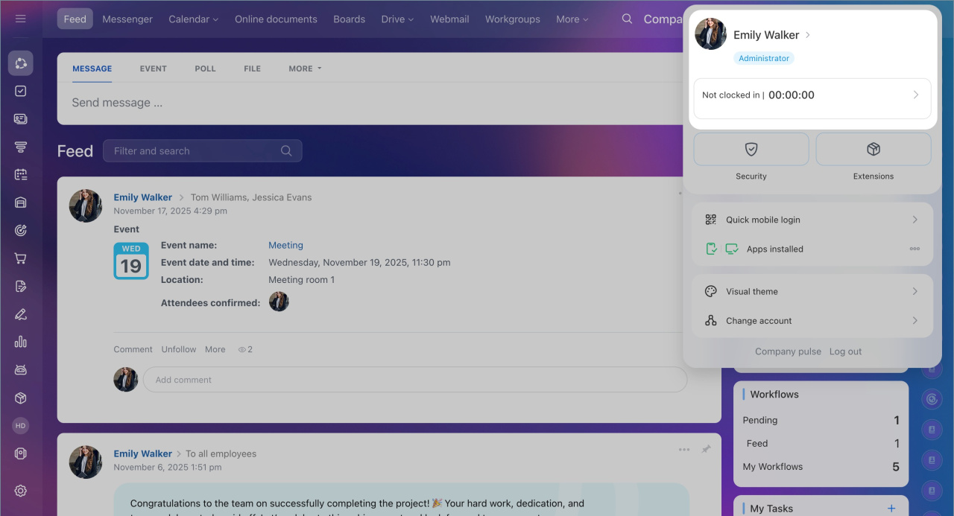This screenshot has height=516, width=954.
Task: Open the More dropdown in top navigation
Action: [572, 19]
